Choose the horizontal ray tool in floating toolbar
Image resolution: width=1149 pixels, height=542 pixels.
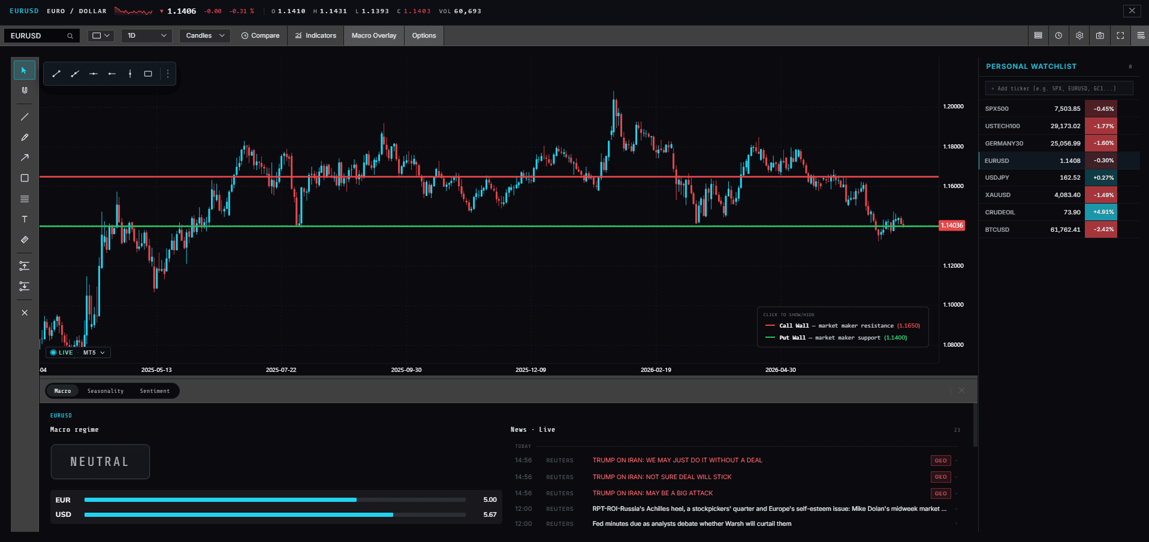tap(112, 74)
